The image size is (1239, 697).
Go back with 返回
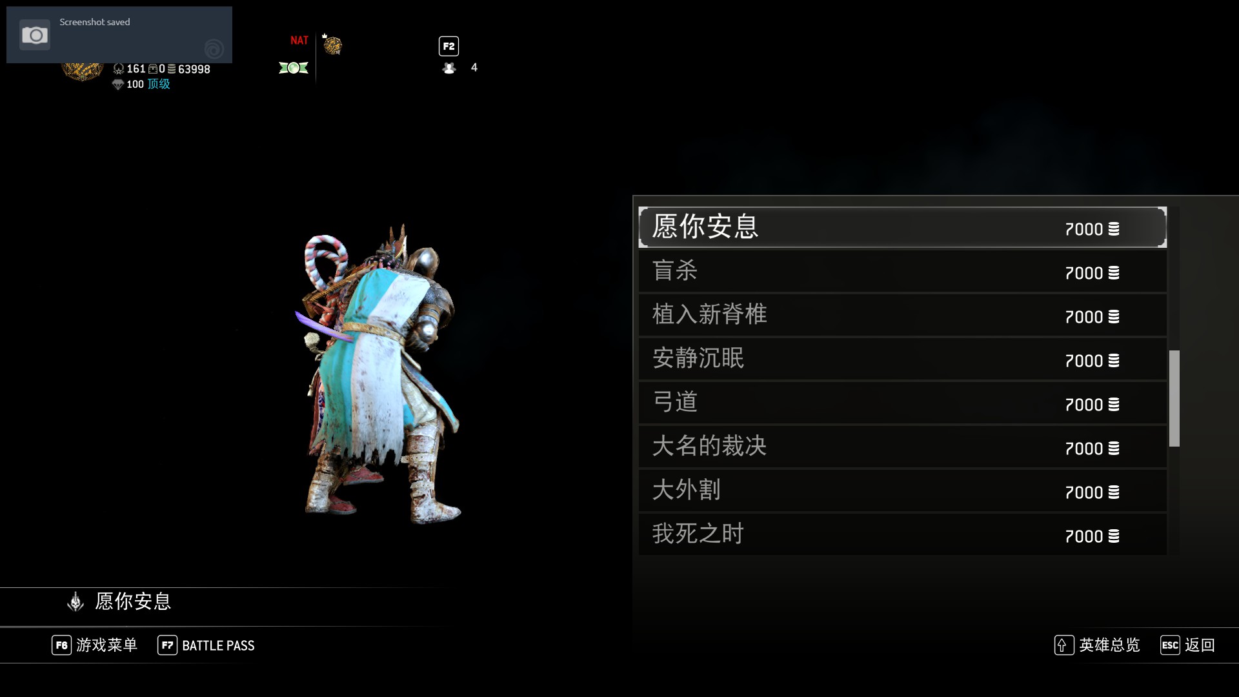point(1200,645)
